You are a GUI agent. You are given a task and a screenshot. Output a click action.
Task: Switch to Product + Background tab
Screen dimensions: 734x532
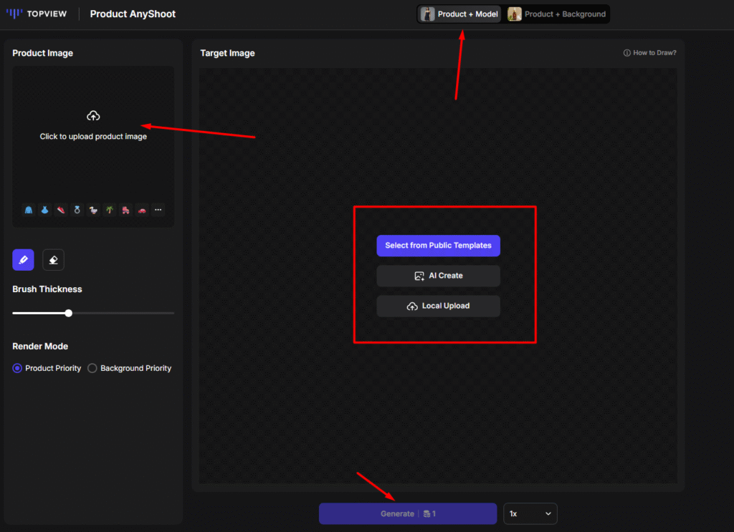point(557,14)
